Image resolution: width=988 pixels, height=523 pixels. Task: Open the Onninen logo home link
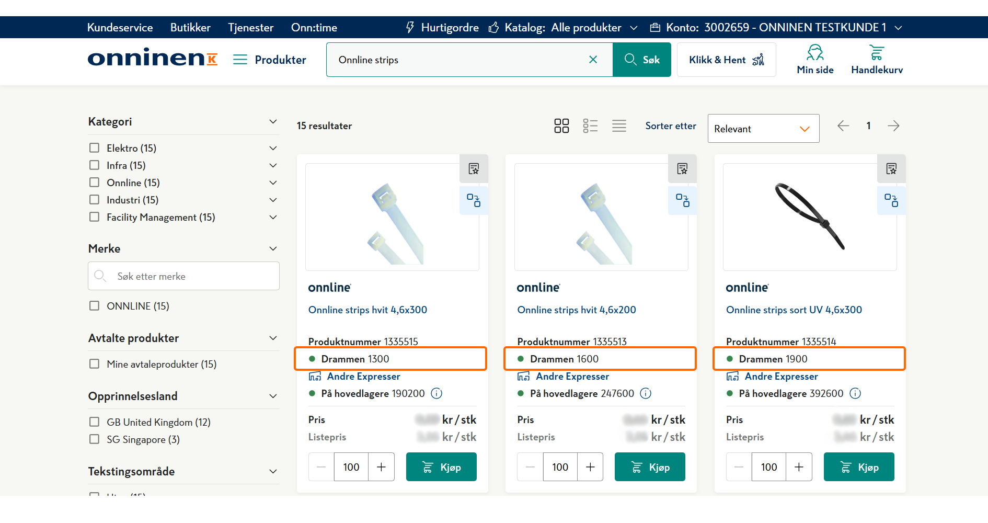(153, 58)
